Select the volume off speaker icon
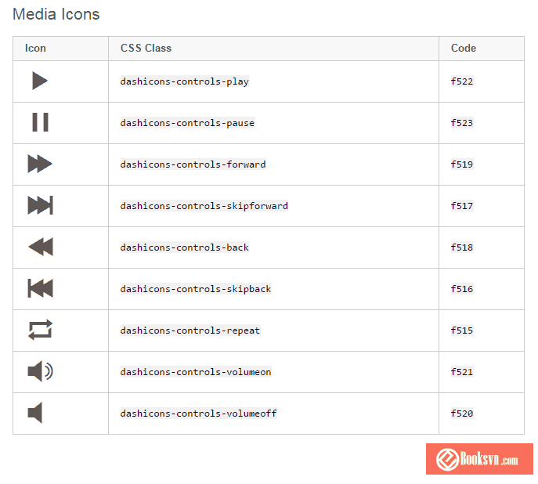Screen dimensions: 538x484 pos(35,413)
